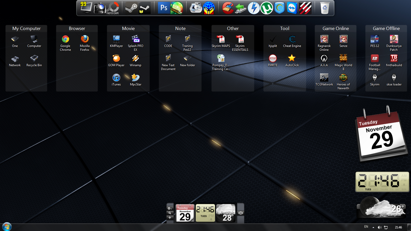Viewport: 411px width, 231px height.
Task: Launch Photoshop from the top dock
Action: 164,8
